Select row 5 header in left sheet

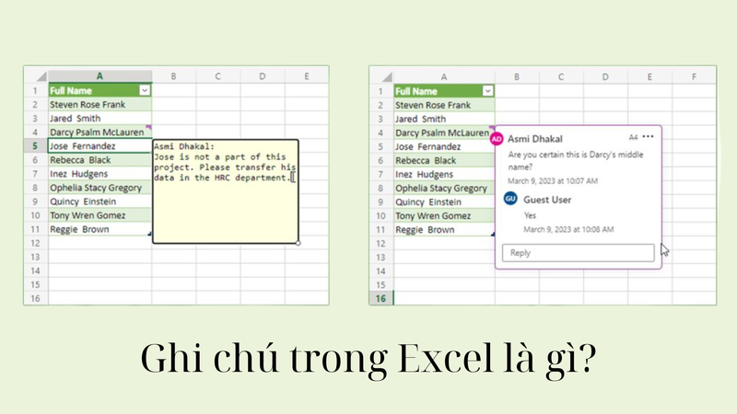[x=35, y=146]
